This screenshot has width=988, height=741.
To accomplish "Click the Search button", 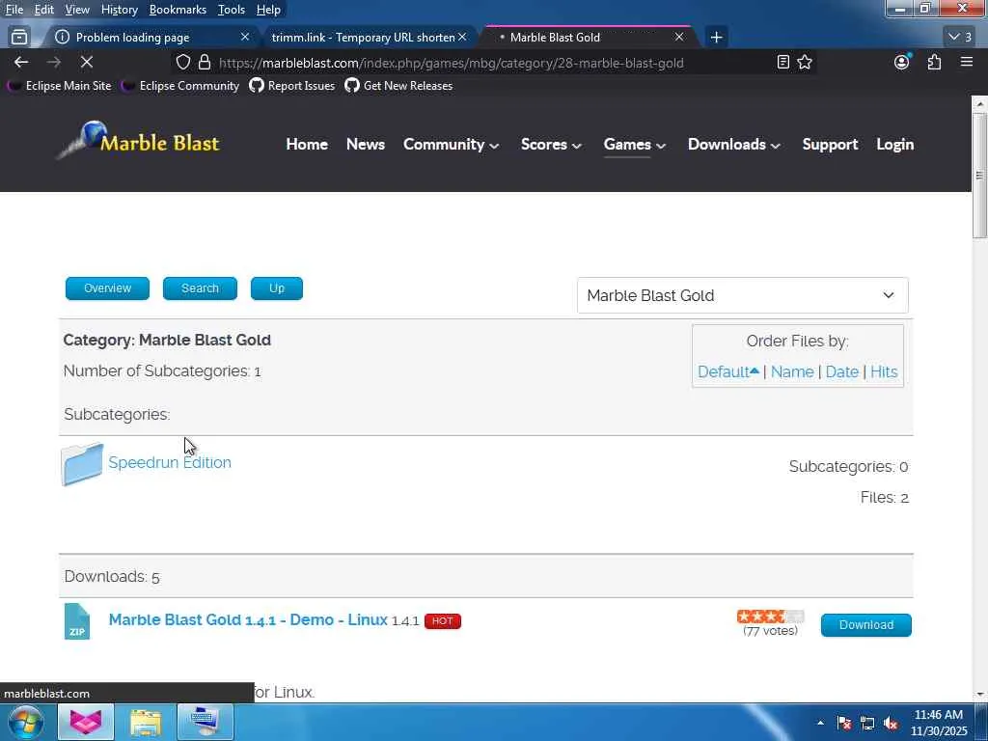I will (200, 288).
